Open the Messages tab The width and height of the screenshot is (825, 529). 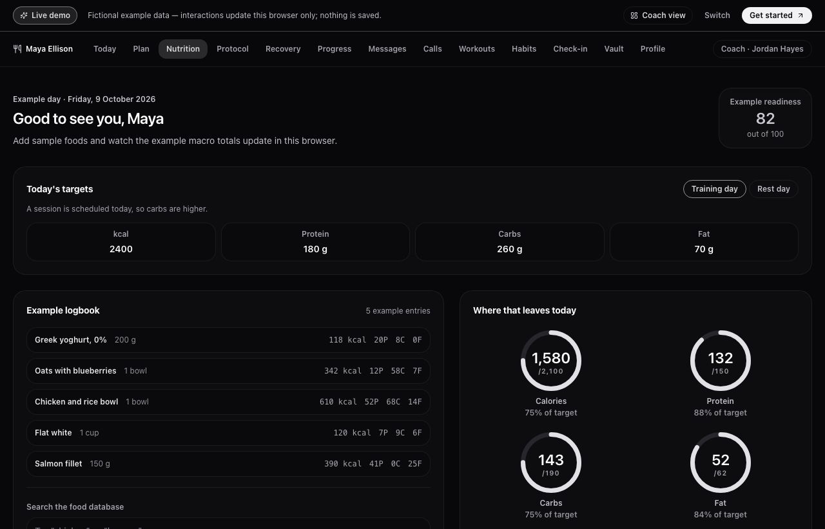[x=387, y=49]
